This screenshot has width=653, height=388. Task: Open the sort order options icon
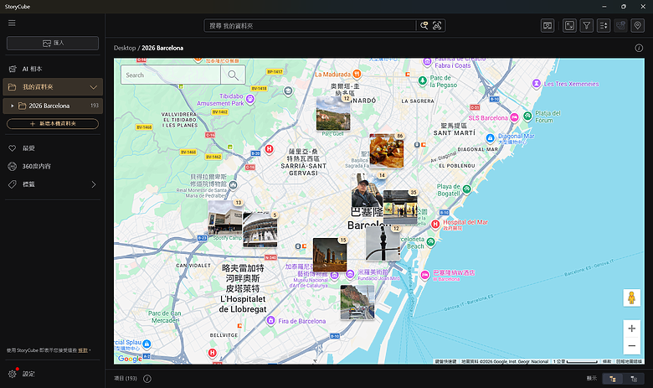click(604, 26)
